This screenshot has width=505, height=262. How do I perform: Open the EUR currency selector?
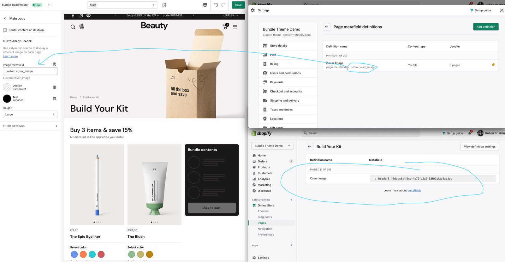coord(231,15)
